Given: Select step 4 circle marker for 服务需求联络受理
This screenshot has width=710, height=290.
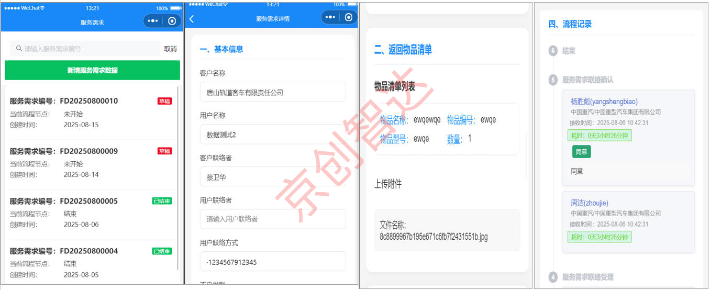Looking at the screenshot, I should tap(553, 277).
